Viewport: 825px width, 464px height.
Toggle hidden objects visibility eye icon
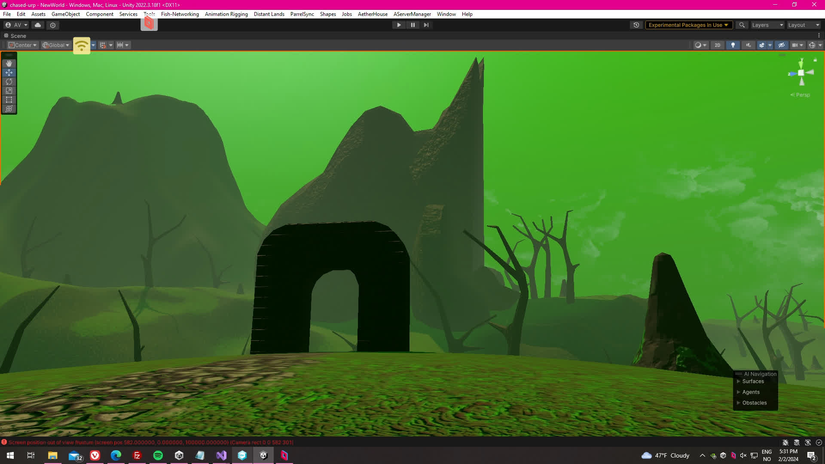[x=782, y=45]
